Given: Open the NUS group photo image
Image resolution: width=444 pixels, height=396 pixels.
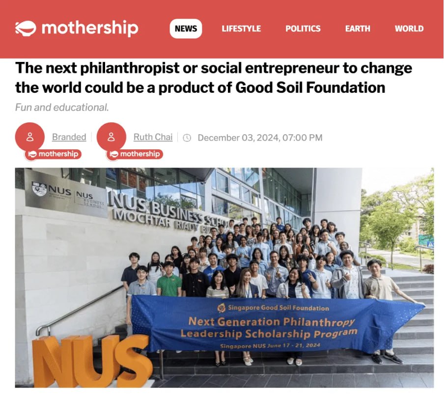Looking at the screenshot, I should [x=224, y=278].
